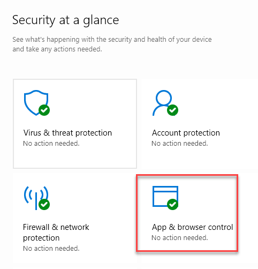
Task: Click the green checkmark badge on the person icon
Action: (x=172, y=110)
